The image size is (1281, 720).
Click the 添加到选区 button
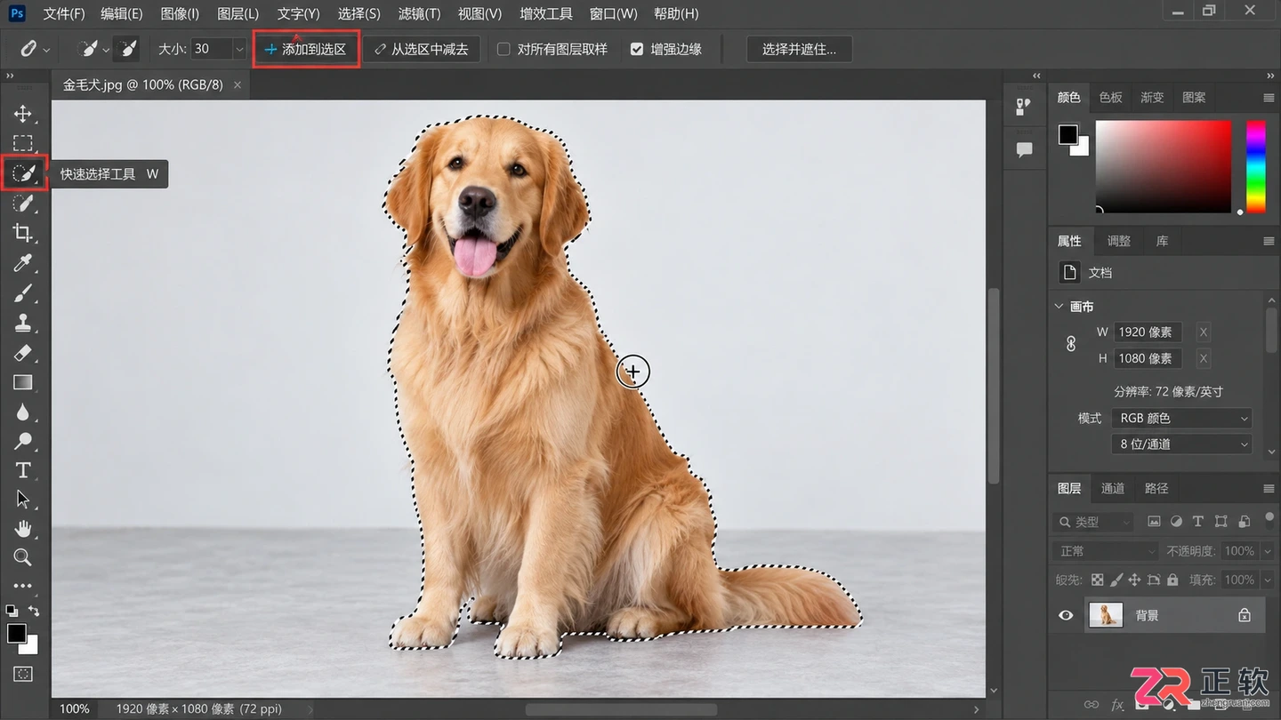(306, 49)
